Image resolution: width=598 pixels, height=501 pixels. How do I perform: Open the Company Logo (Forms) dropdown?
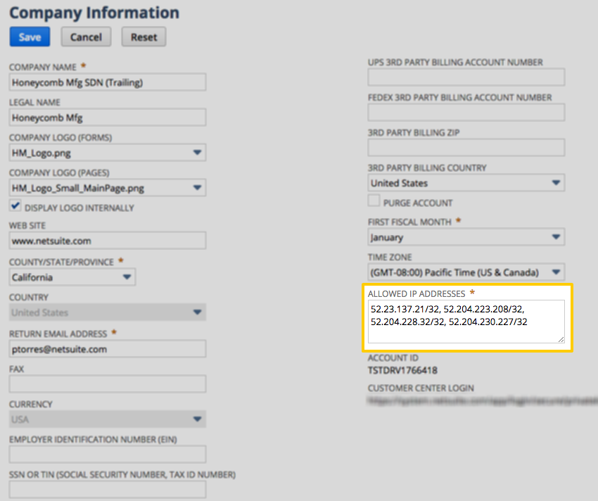tap(198, 152)
